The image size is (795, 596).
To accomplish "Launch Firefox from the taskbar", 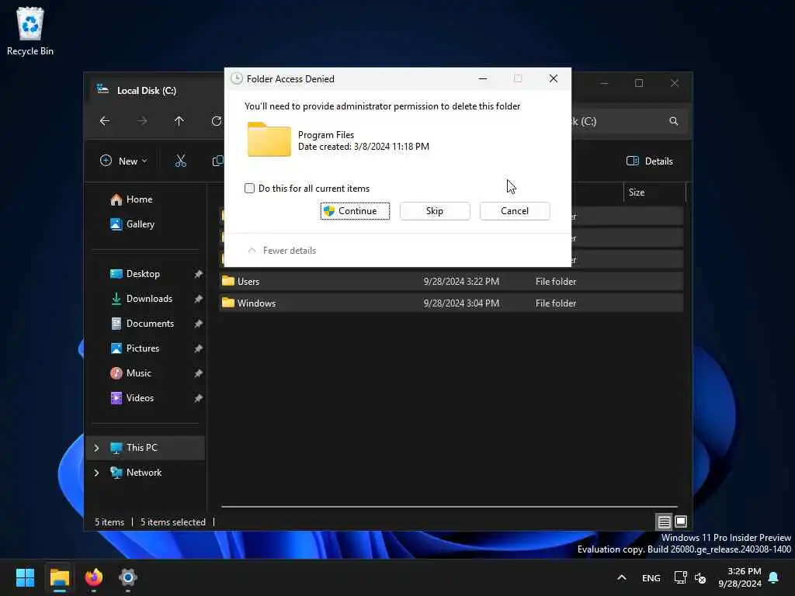I will (x=94, y=577).
